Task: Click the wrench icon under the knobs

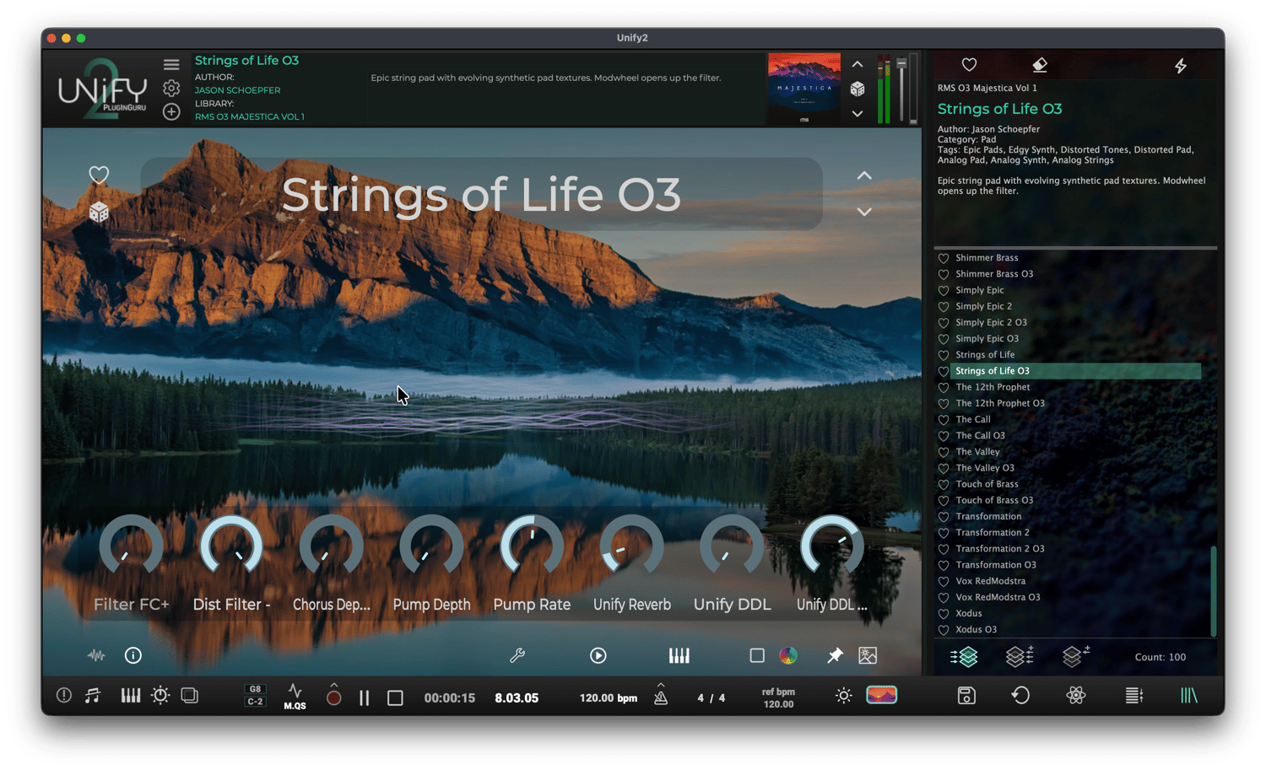Action: 517,655
